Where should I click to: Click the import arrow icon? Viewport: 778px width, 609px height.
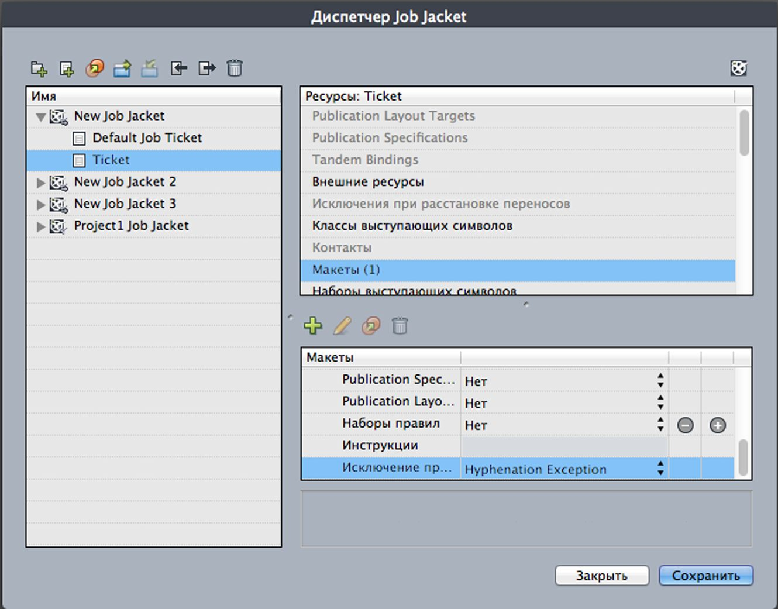tap(179, 68)
